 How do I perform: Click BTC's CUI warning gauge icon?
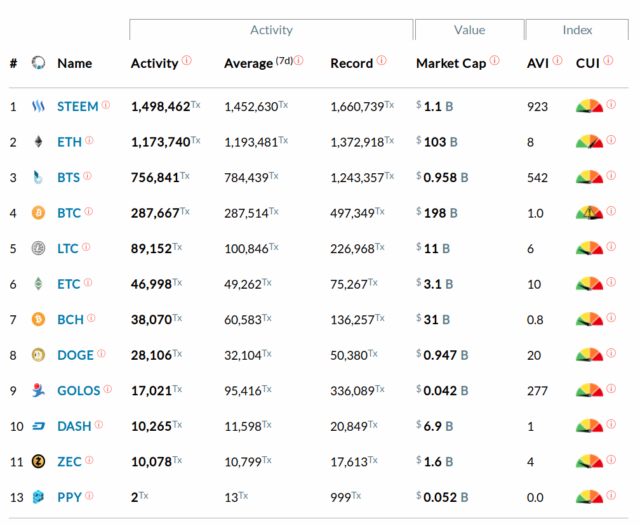(x=589, y=213)
